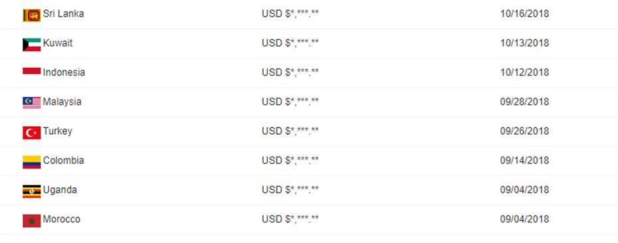Click the Morocco flag icon
Screen dimensions: 618x243
pyautogui.click(x=31, y=221)
